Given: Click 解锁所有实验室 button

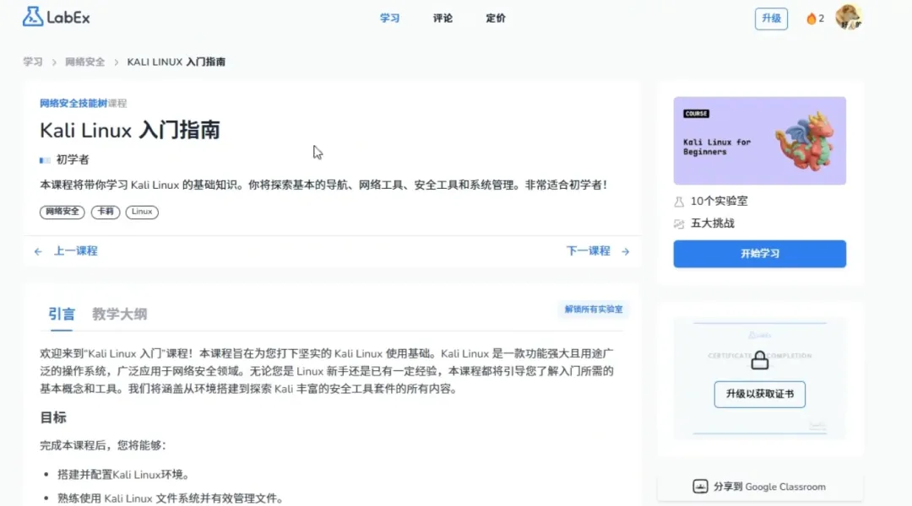Looking at the screenshot, I should pyautogui.click(x=594, y=309).
